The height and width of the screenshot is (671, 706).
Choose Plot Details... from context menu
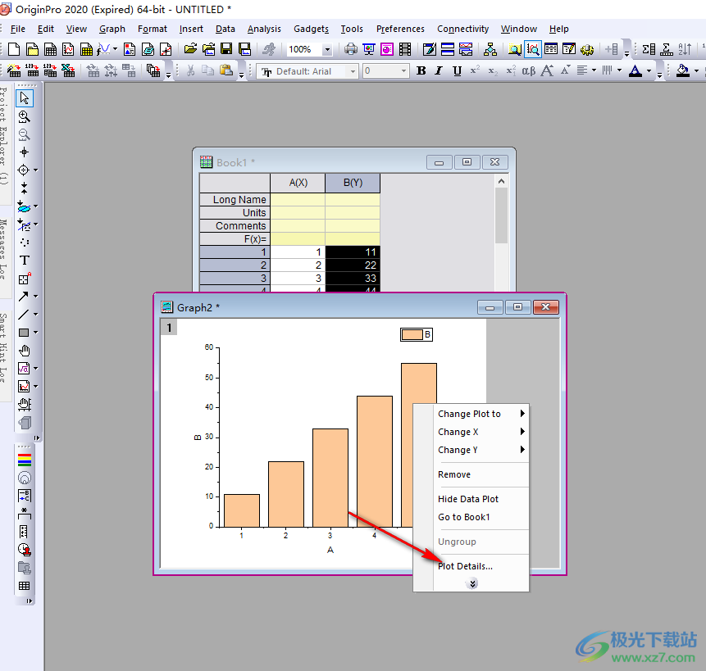pyautogui.click(x=465, y=566)
